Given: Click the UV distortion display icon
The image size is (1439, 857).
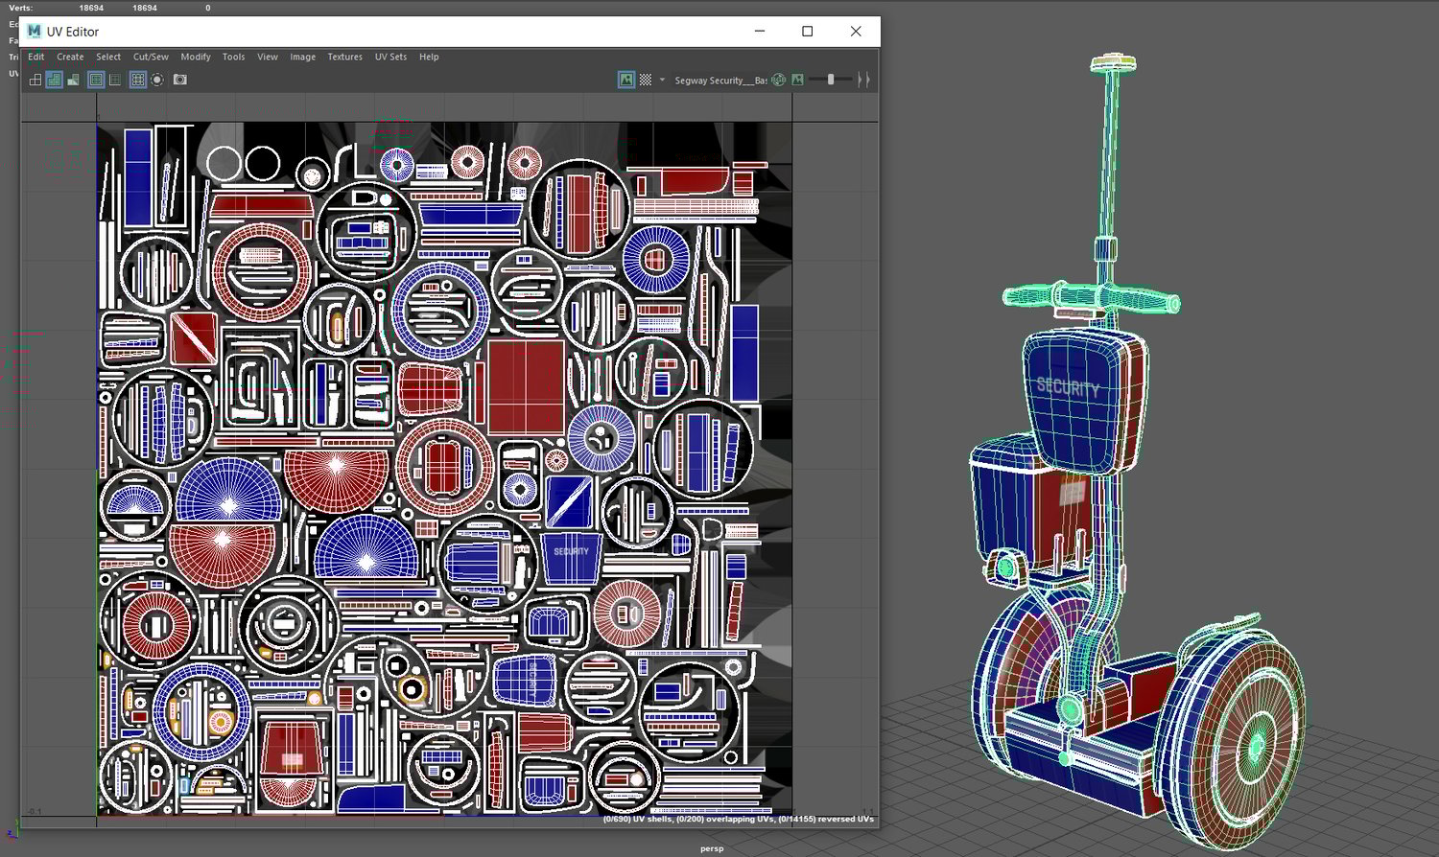Looking at the screenshot, I should click(74, 81).
